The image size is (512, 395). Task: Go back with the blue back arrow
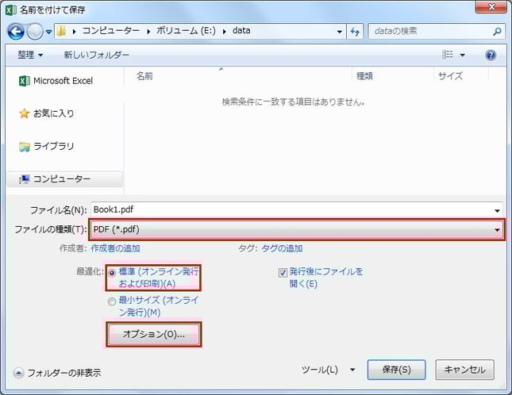point(15,32)
